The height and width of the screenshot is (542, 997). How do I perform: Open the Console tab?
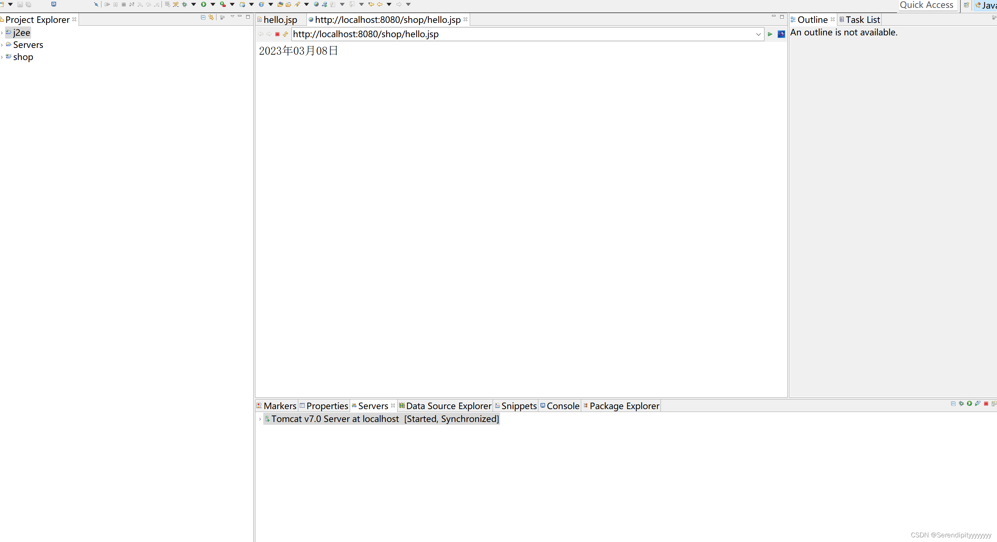point(562,406)
